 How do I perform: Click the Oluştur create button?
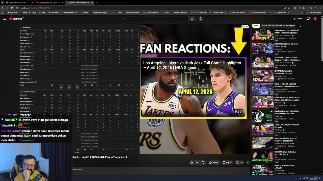pos(298,19)
